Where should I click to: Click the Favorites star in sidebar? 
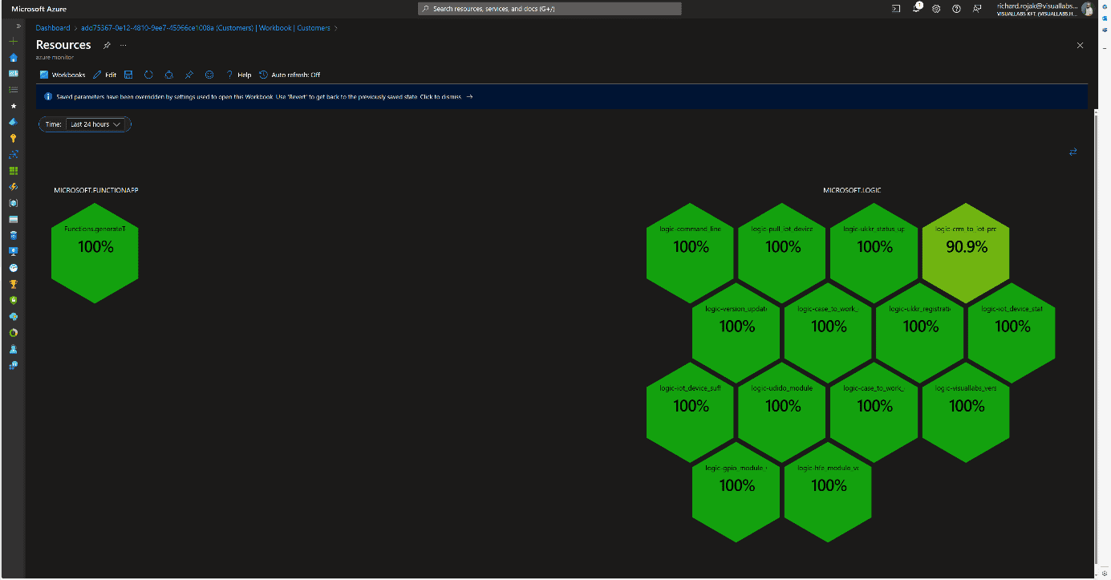point(13,106)
